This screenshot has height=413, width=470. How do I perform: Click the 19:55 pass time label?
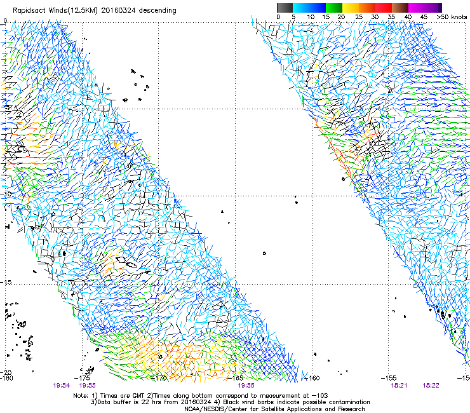coord(88,386)
